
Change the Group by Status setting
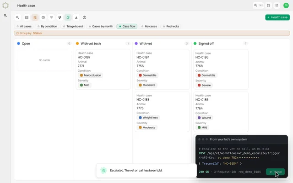[152, 33]
